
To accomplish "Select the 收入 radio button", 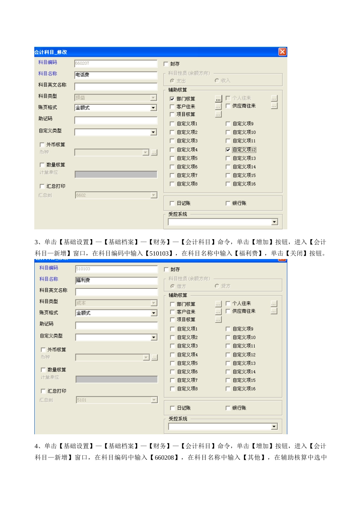I will click(x=217, y=80).
